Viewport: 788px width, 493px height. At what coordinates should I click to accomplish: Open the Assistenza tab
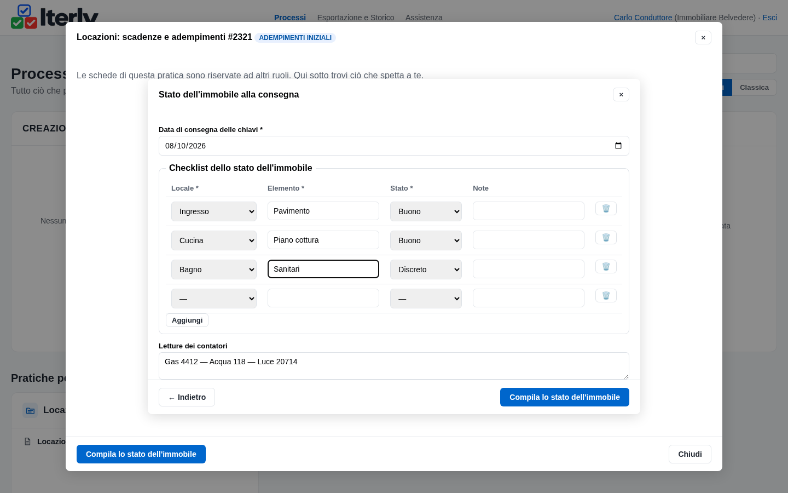(424, 18)
